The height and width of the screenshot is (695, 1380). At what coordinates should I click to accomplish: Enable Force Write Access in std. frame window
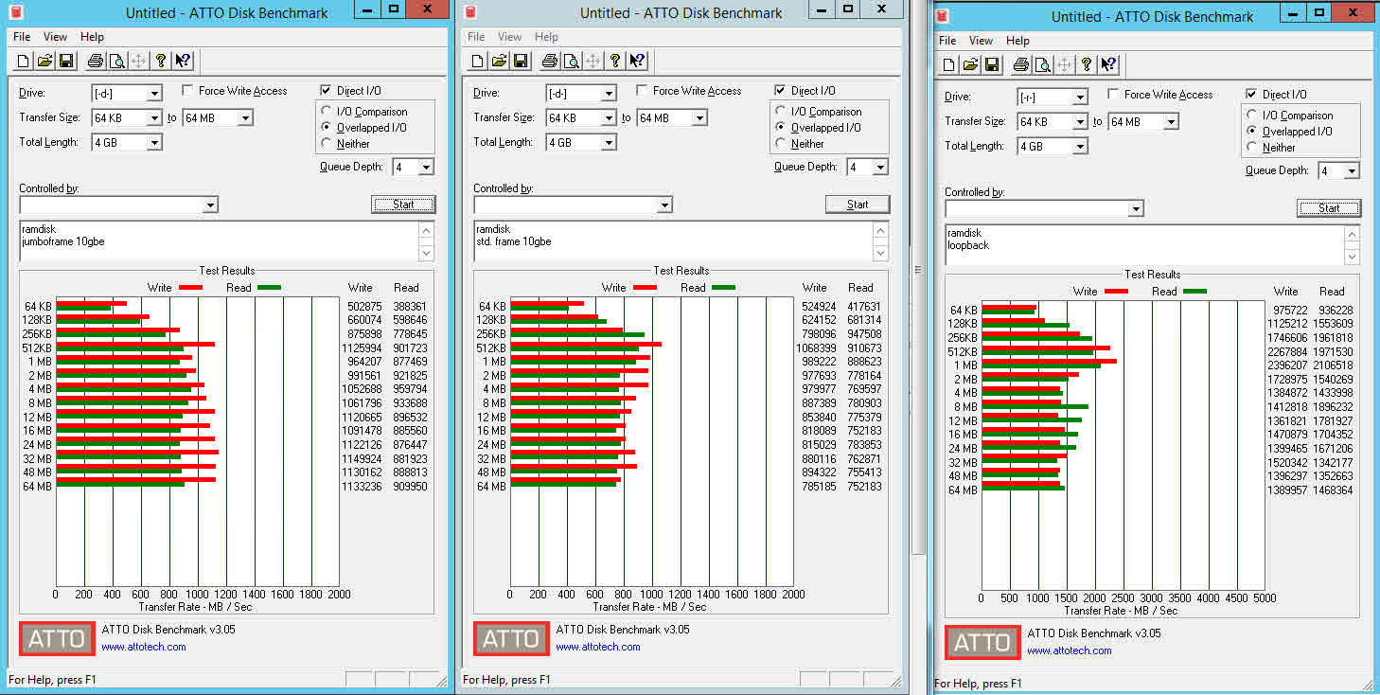[643, 91]
